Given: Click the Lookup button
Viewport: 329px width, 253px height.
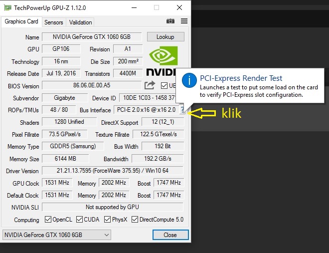Looking at the screenshot, I should pyautogui.click(x=165, y=37).
